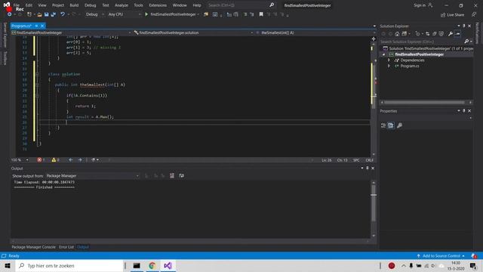The width and height of the screenshot is (483, 272).
Task: Click the Windows taskbar search box
Action: [69, 265]
